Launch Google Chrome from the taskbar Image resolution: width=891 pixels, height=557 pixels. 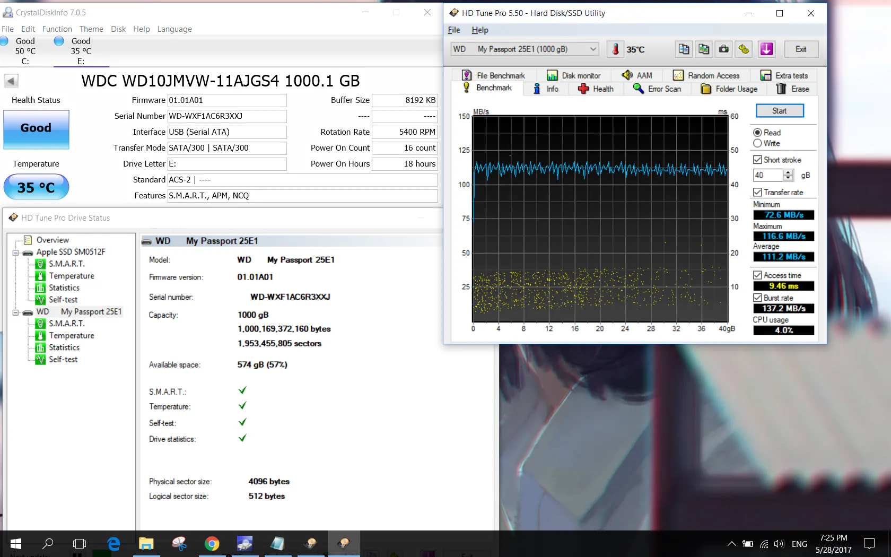coord(212,544)
